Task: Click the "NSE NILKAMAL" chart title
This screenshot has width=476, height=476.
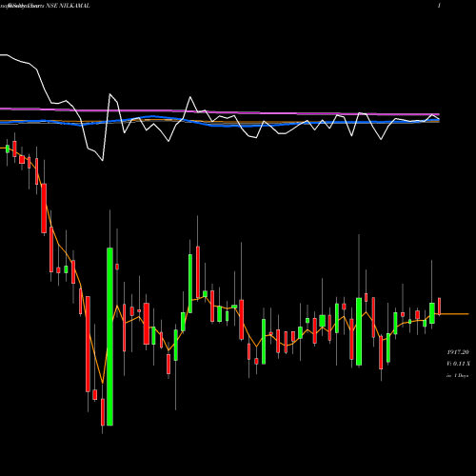Action: (68, 6)
